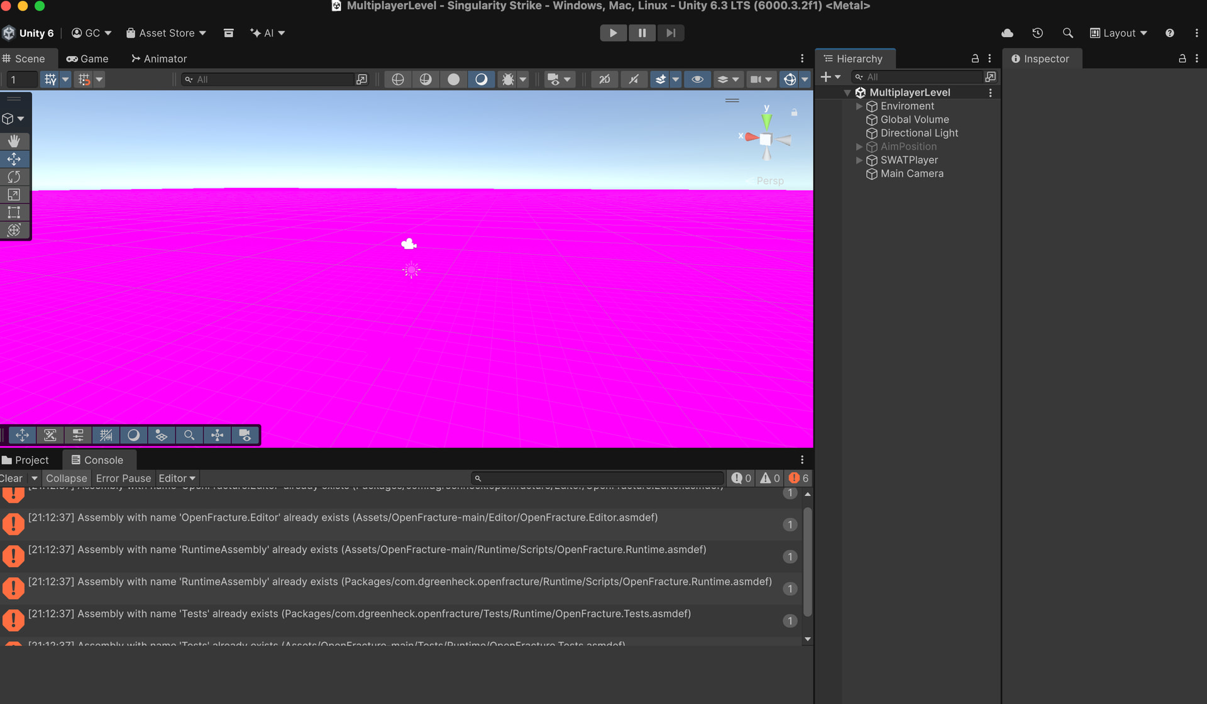The image size is (1207, 704).
Task: Click the camera view icon in the bottom overlay
Action: [245, 435]
